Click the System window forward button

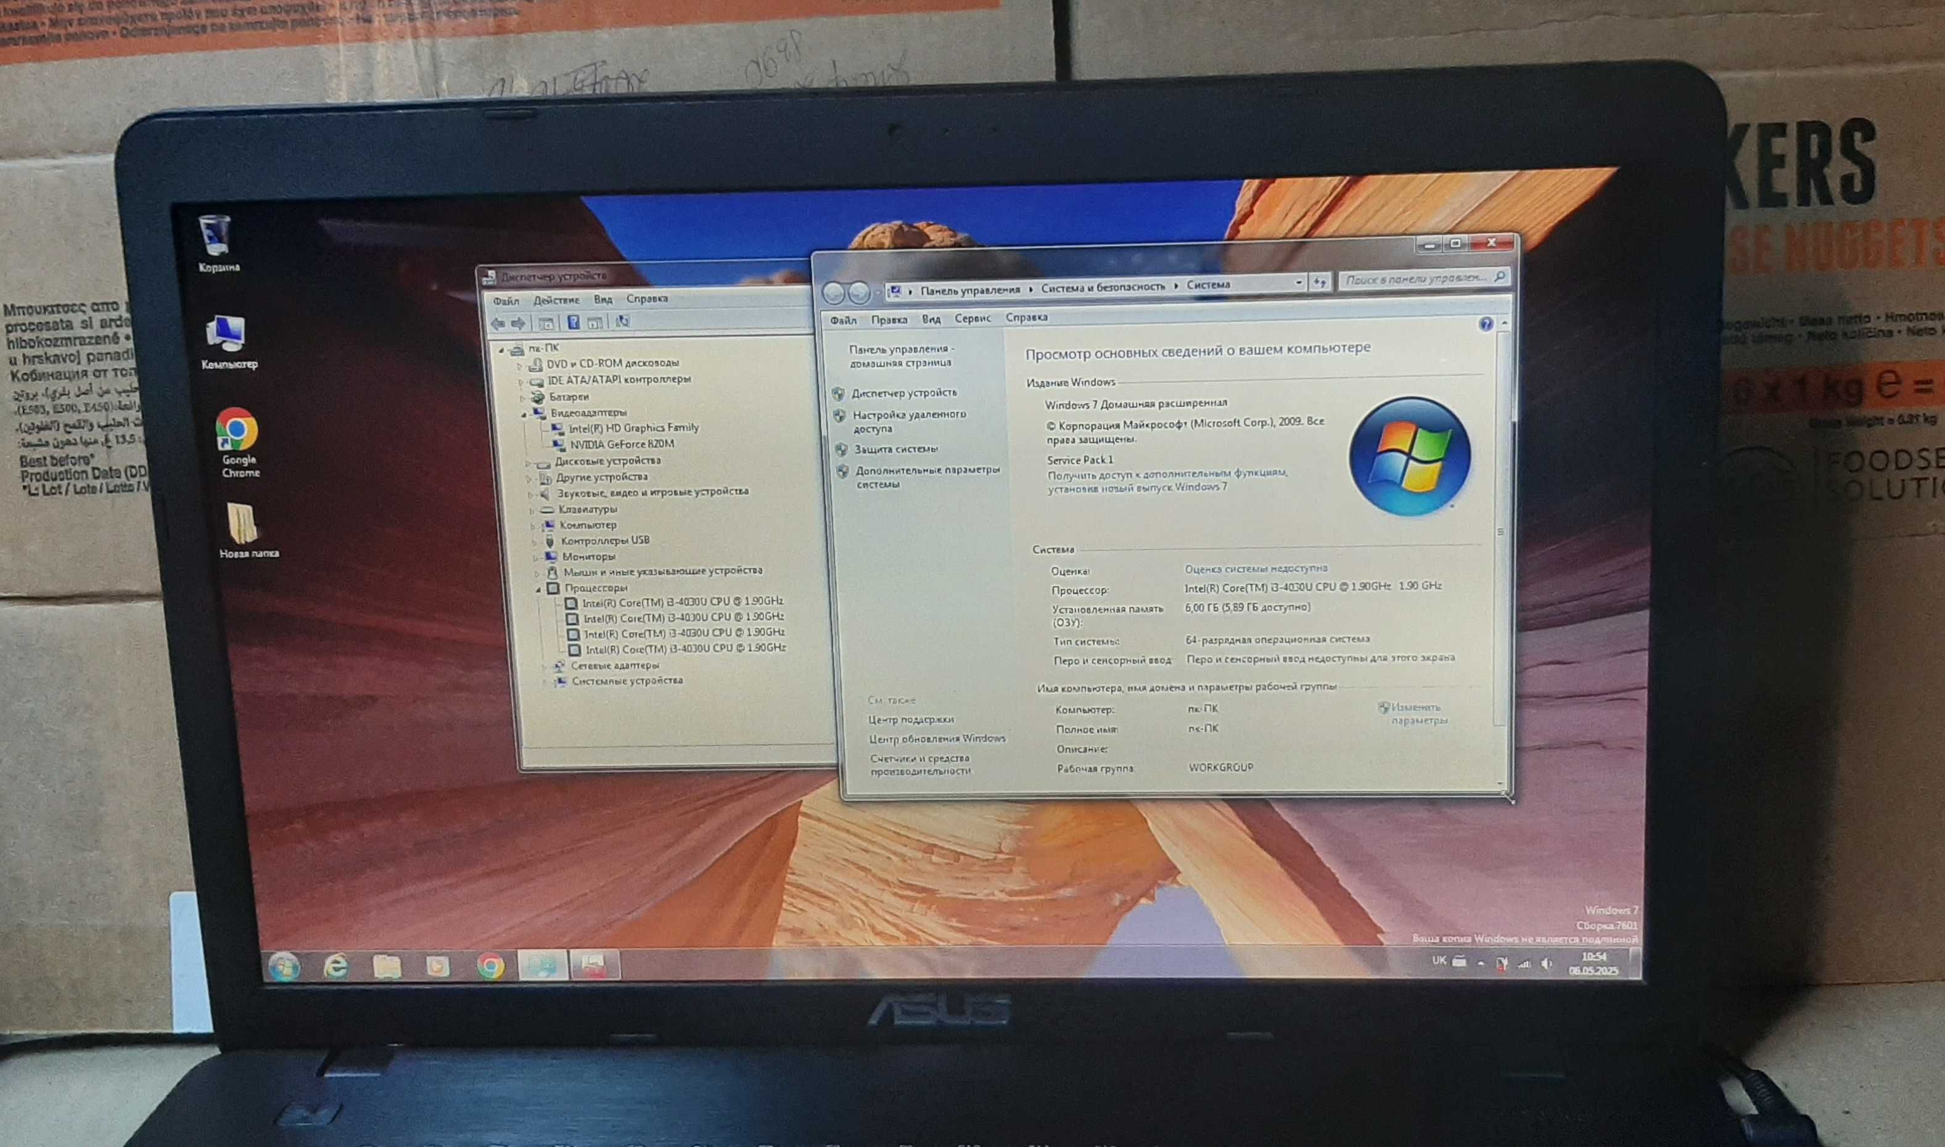click(858, 292)
